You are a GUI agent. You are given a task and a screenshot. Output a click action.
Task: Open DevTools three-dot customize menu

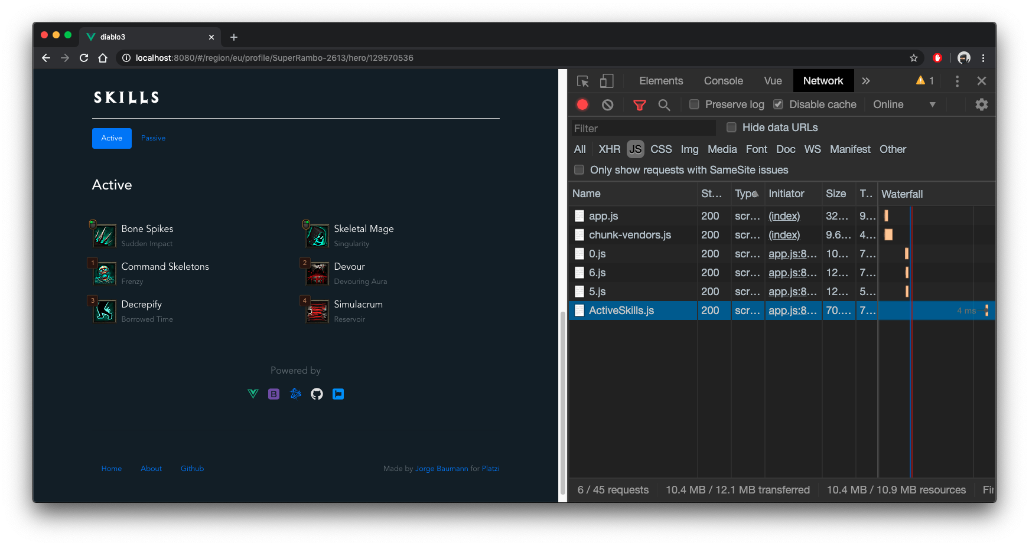(x=957, y=81)
